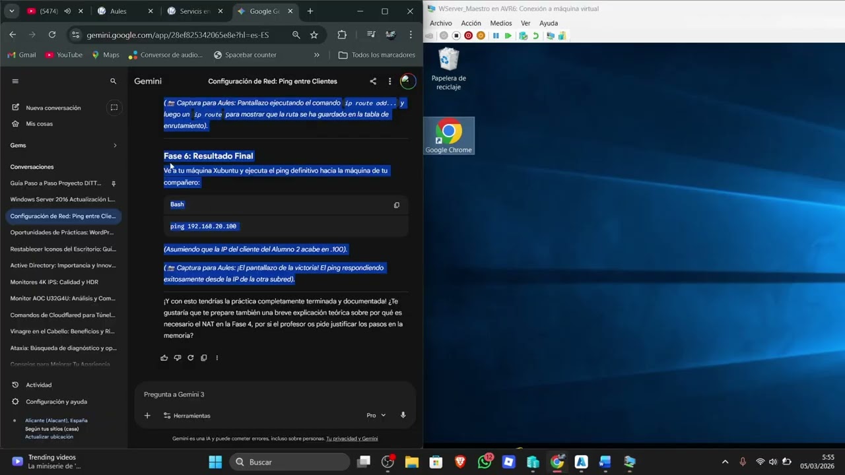Screen dimensions: 845x475
Task: Click the Gemini sidebar search icon
Action: (113, 81)
